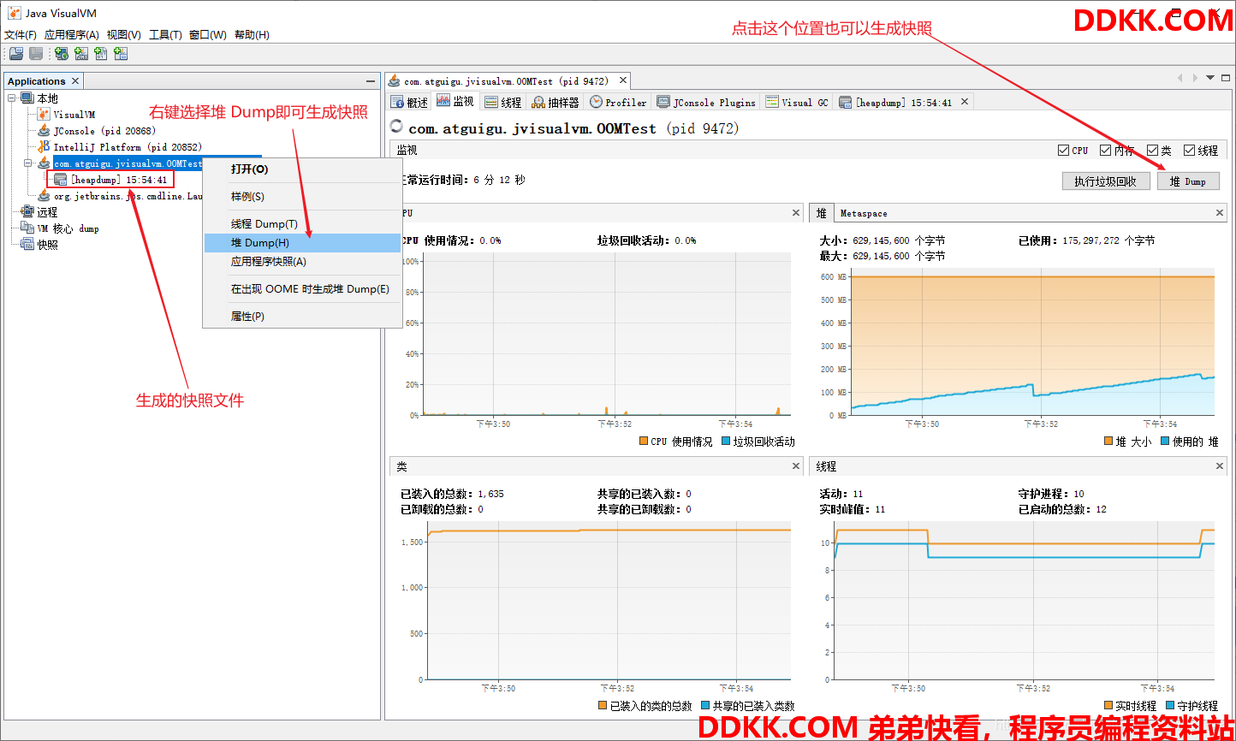Click the 使用的 堆 legend swatch

[1165, 442]
